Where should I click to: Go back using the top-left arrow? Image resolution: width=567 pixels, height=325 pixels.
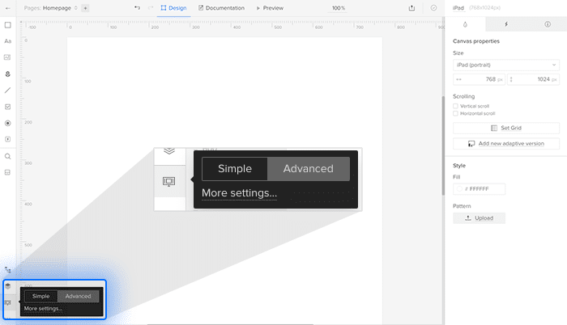point(7,8)
